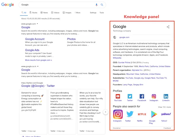Click the magnifier search button
The width and height of the screenshot is (176, 137).
tap(102, 5)
